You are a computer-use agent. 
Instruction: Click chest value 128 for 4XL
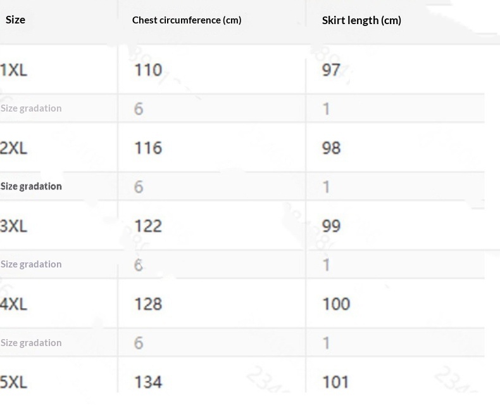148,304
